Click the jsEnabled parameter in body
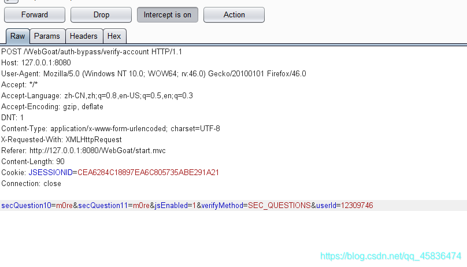 [x=171, y=206]
